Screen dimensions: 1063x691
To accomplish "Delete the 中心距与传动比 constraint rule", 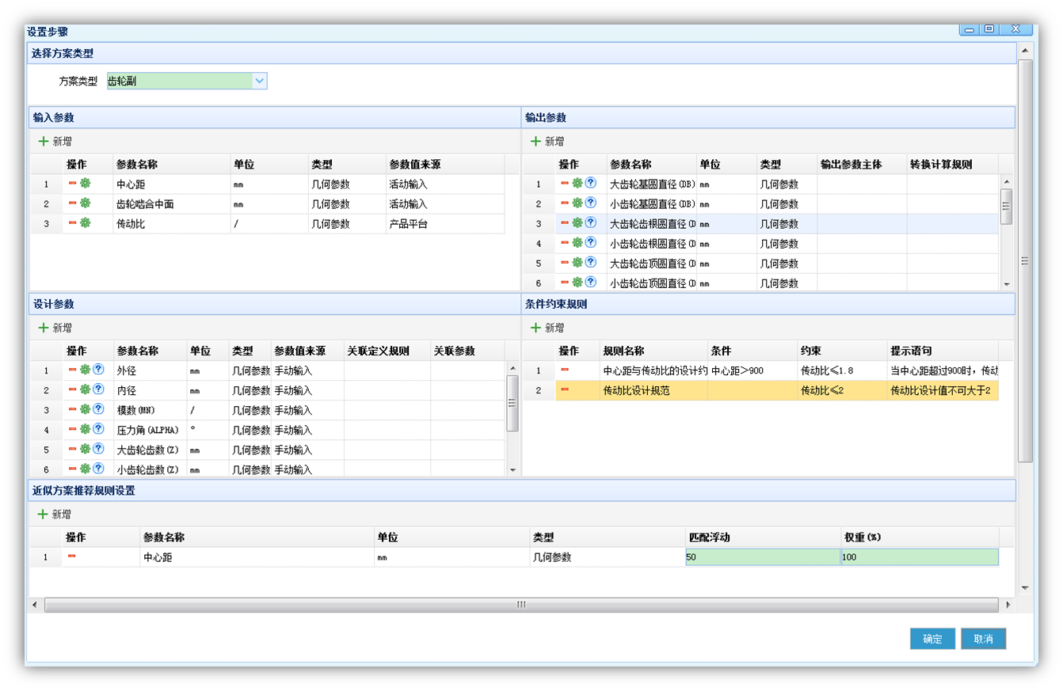I will coord(565,370).
